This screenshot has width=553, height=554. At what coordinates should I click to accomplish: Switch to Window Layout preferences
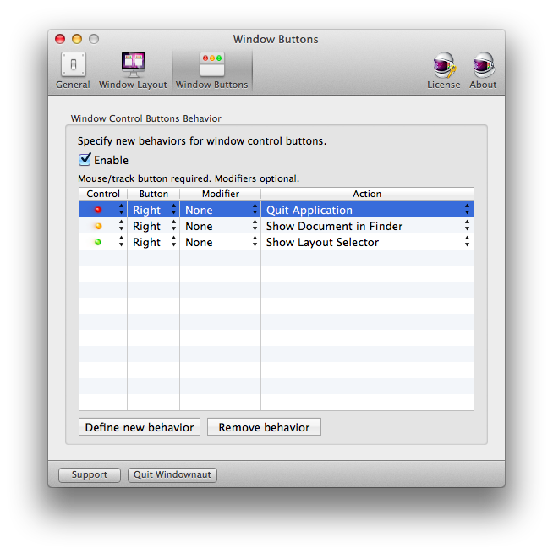[133, 70]
